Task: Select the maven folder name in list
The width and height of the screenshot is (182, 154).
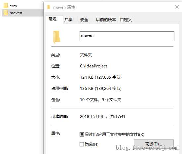Action: click(16, 13)
